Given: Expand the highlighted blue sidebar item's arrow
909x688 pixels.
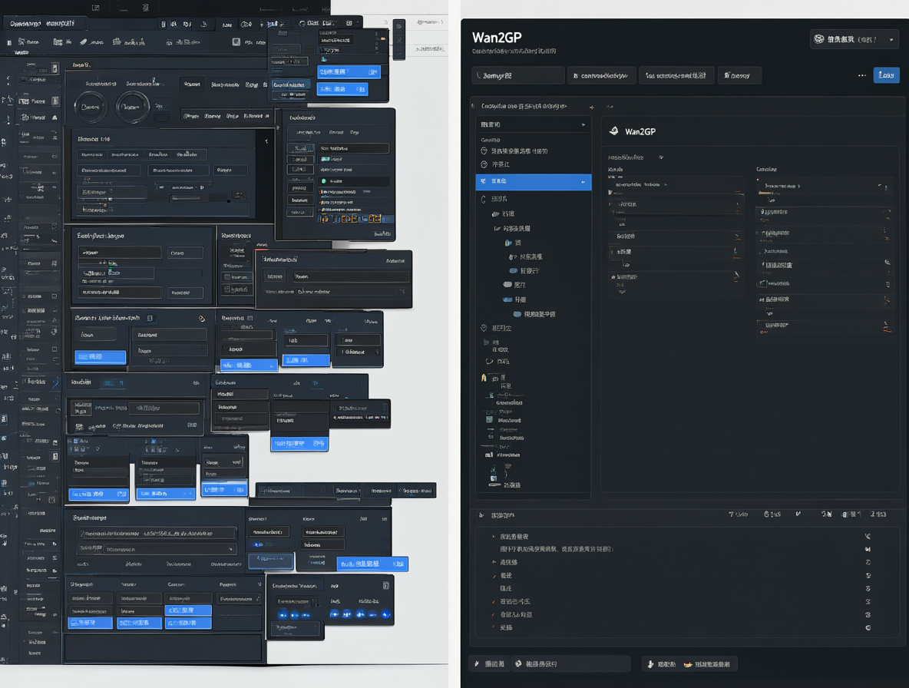Looking at the screenshot, I should click(x=583, y=182).
